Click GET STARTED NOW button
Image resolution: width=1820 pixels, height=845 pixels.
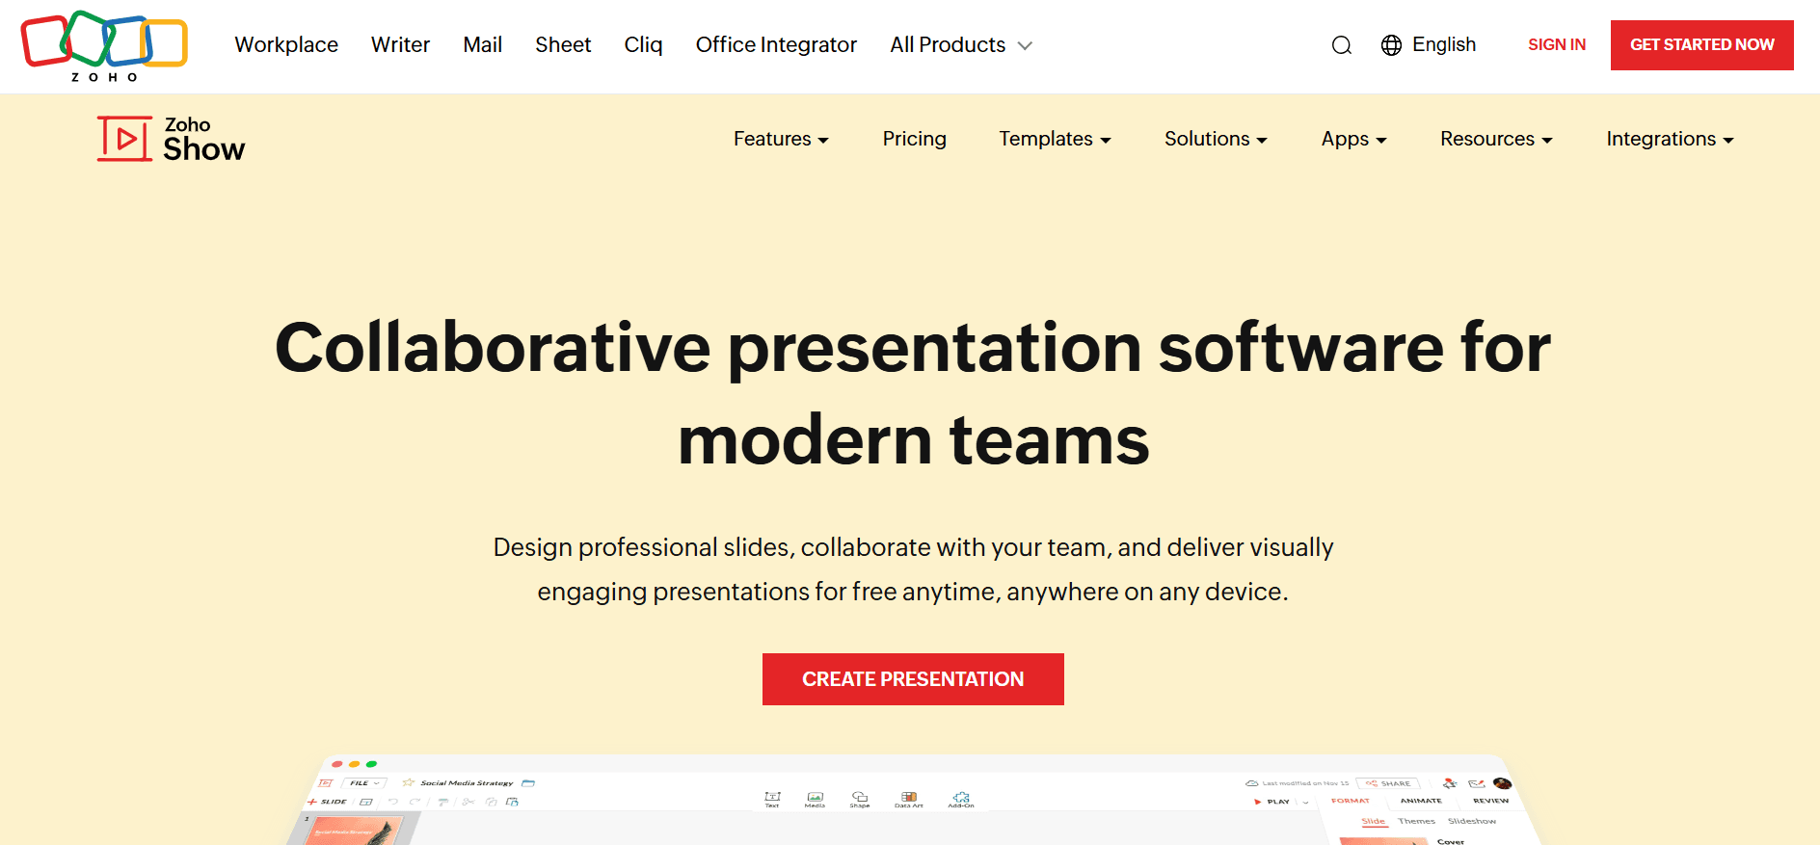1701,45
